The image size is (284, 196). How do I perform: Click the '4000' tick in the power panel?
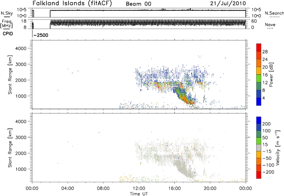tap(21, 48)
